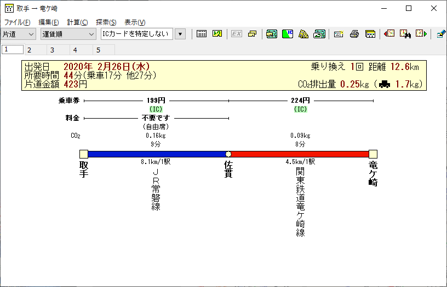Viewport: 447px width, 287px height.
Task: Open the commuter pass icon with teal border
Action: click(271, 34)
